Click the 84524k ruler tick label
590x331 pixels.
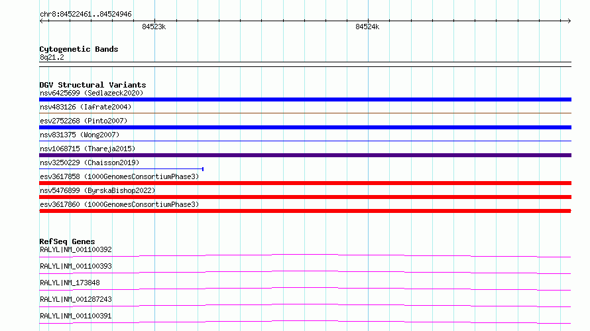367,27
